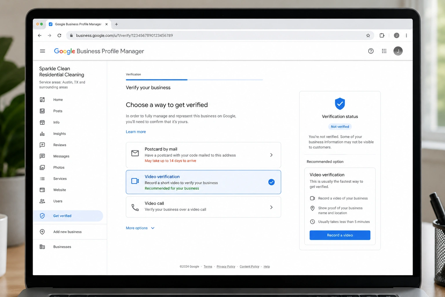Click the Photos sidebar icon
Screen dimensions: 445x297
(42, 168)
